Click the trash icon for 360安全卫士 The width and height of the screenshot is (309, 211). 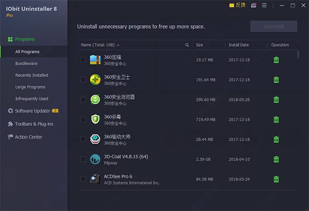click(276, 80)
